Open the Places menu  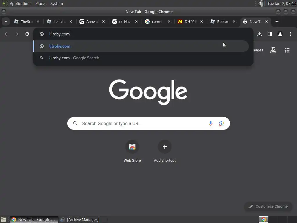coord(41,3)
